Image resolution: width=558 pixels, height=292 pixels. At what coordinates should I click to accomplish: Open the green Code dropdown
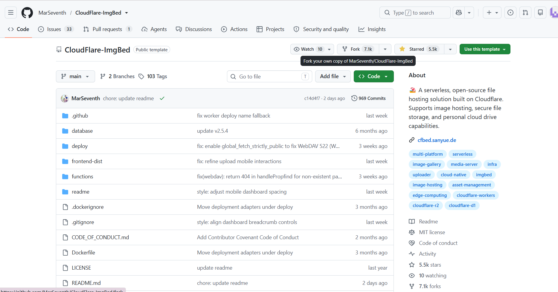(373, 76)
